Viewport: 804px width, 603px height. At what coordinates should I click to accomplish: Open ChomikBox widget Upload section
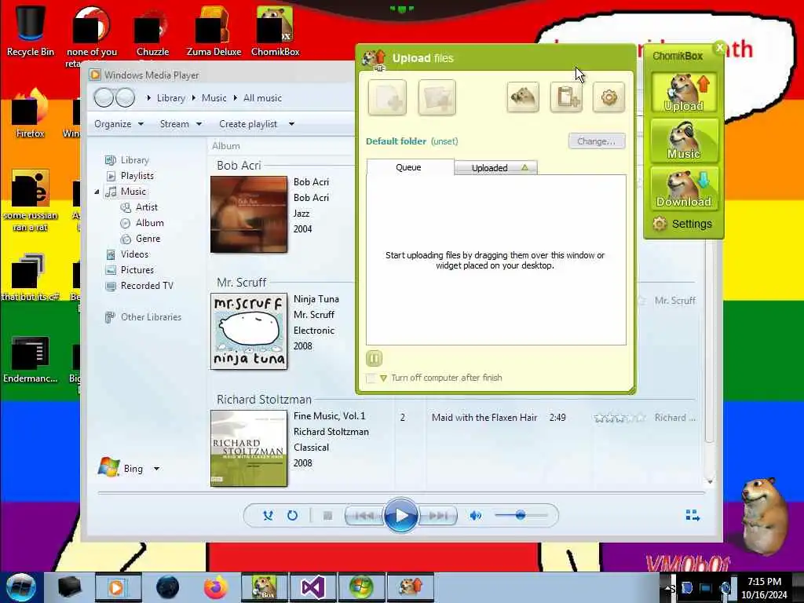[684, 93]
